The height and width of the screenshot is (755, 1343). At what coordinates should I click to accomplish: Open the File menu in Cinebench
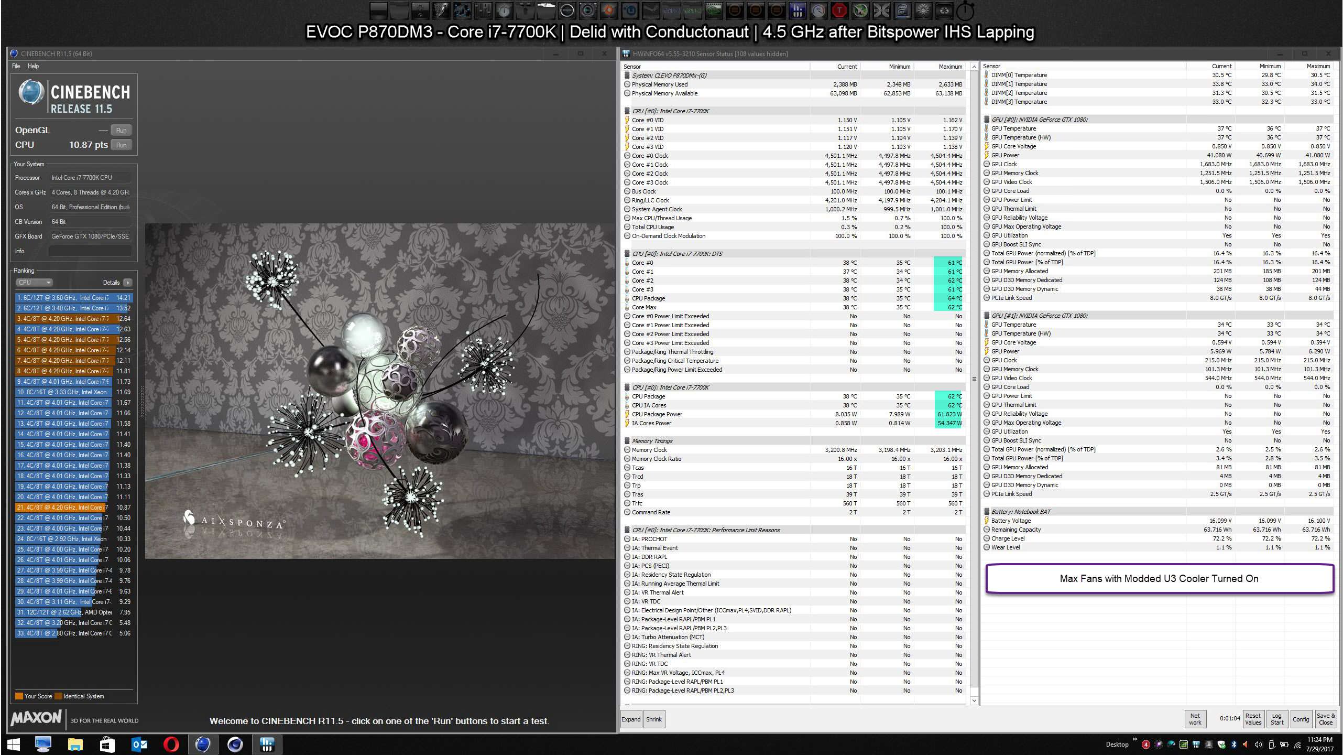coord(16,66)
